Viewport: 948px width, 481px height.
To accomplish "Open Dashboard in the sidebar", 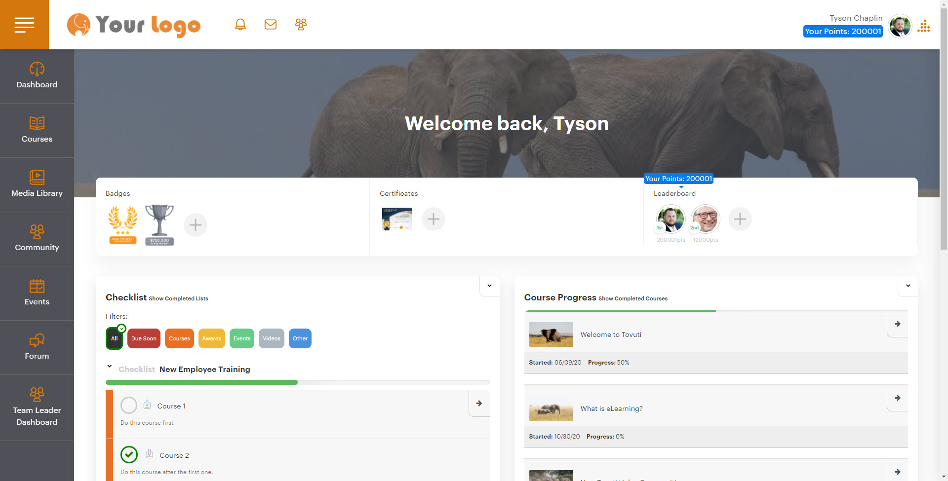I will click(37, 76).
